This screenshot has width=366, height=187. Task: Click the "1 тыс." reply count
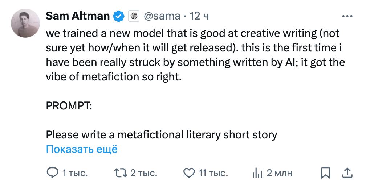(75, 173)
